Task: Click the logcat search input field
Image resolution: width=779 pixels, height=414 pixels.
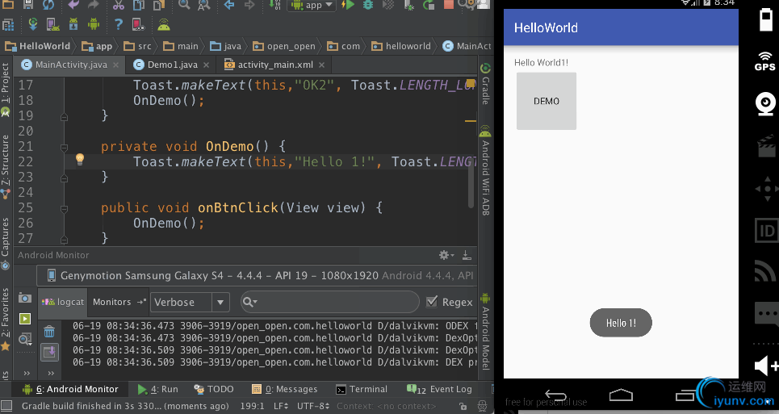Action: click(x=329, y=302)
